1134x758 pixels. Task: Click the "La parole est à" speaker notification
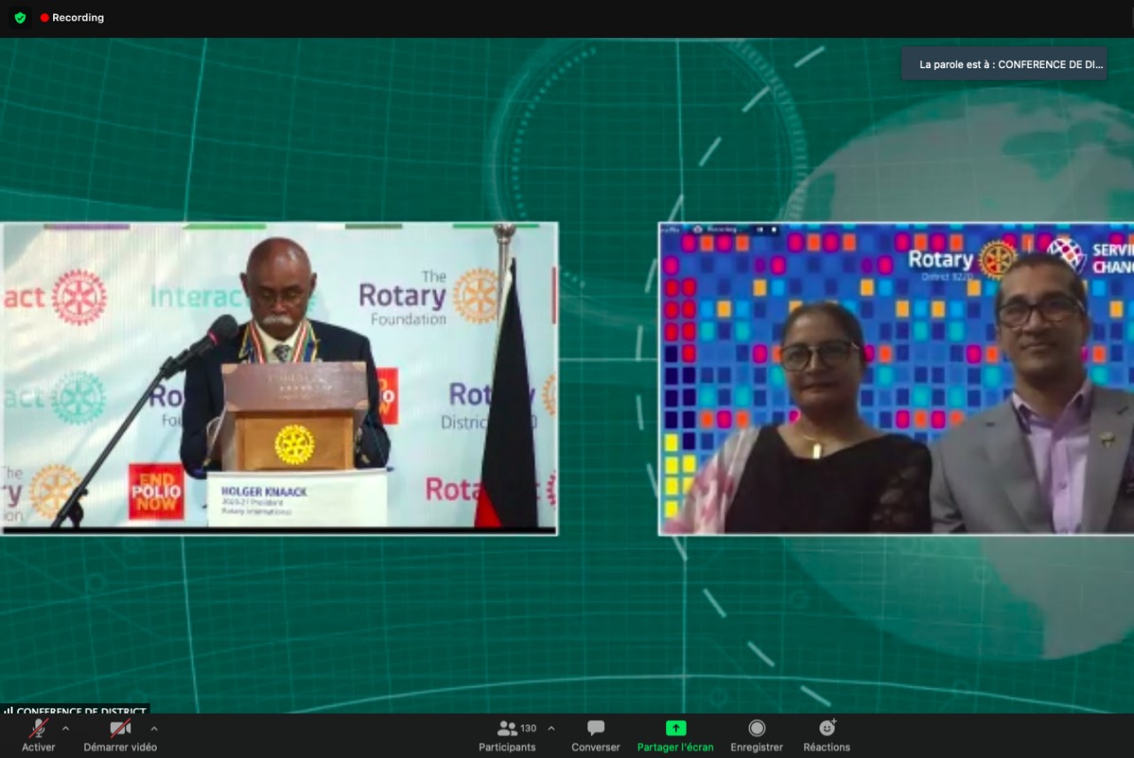(1004, 64)
